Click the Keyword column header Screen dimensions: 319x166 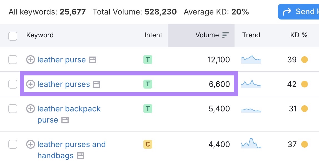tap(40, 35)
